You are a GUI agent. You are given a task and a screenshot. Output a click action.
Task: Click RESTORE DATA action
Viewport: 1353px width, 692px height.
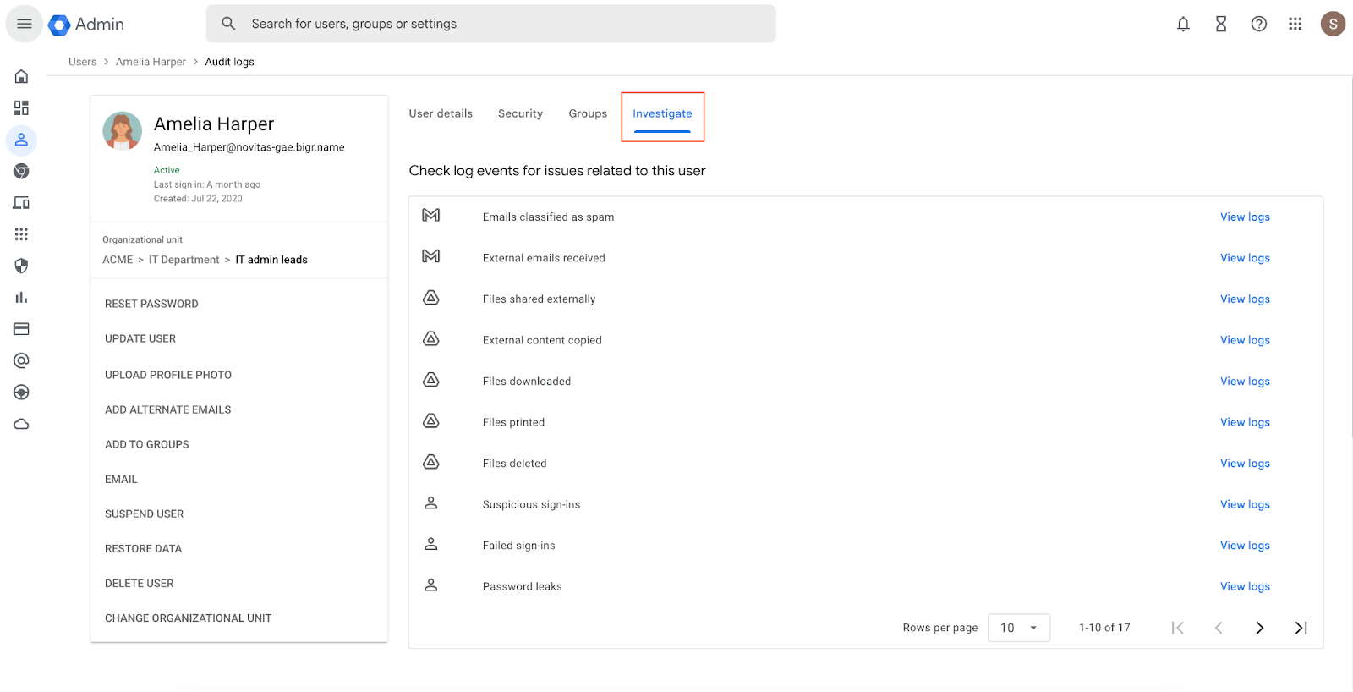point(144,549)
